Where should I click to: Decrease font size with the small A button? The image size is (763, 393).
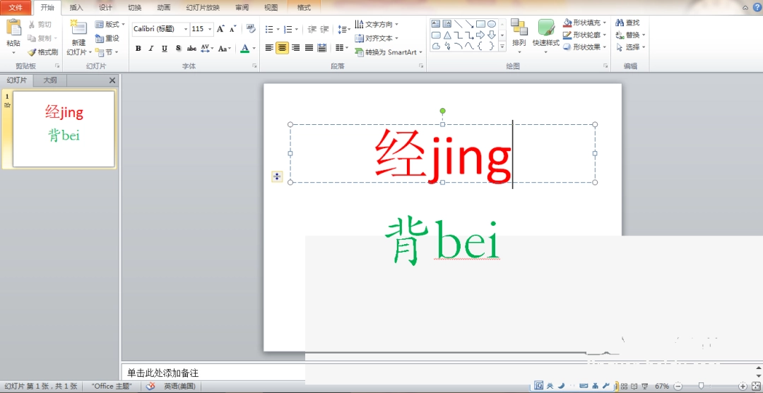(232, 29)
